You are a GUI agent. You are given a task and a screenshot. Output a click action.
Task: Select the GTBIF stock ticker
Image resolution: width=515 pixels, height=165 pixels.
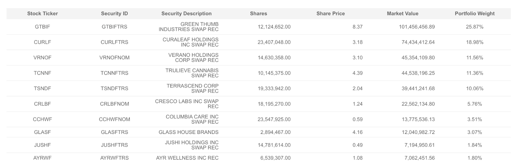(x=42, y=27)
